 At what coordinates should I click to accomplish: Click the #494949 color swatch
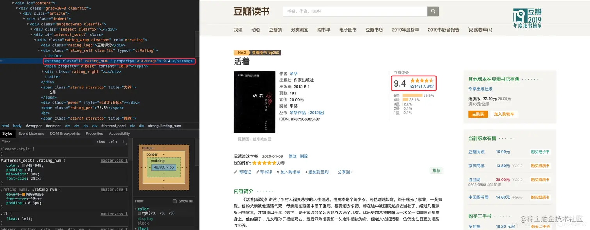tap(23, 165)
